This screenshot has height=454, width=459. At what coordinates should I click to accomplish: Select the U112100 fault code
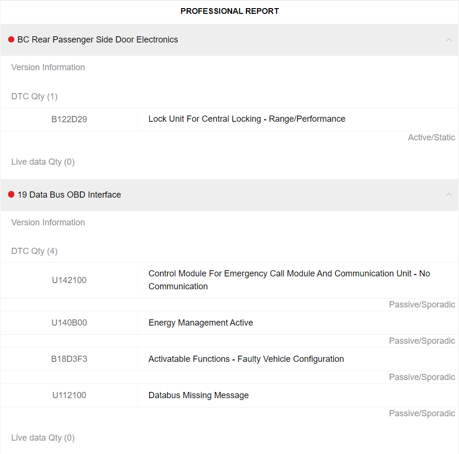tap(69, 395)
